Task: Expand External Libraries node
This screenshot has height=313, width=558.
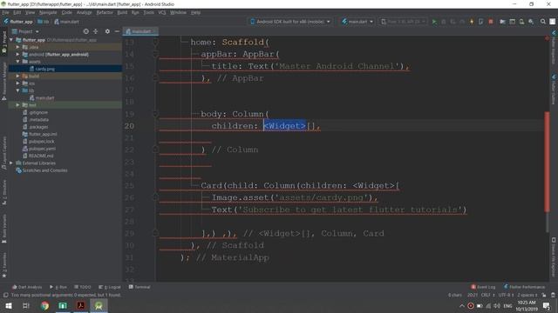Action: point(11,163)
